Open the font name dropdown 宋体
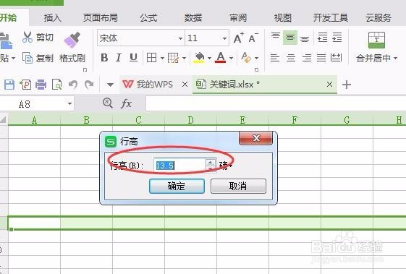 (180, 38)
